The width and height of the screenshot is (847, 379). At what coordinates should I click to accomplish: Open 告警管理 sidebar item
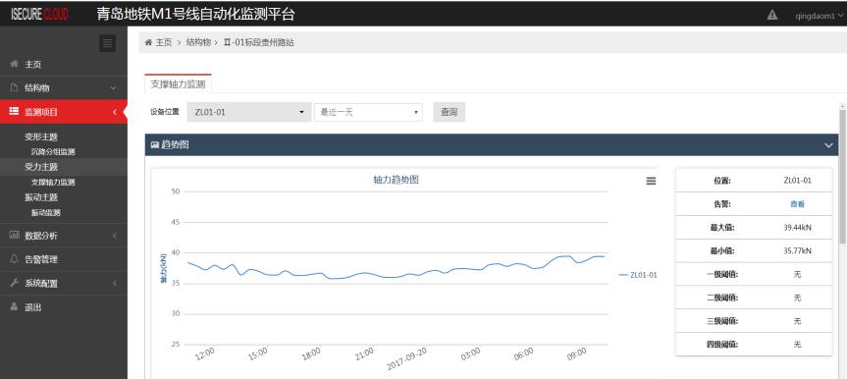pyautogui.click(x=64, y=259)
